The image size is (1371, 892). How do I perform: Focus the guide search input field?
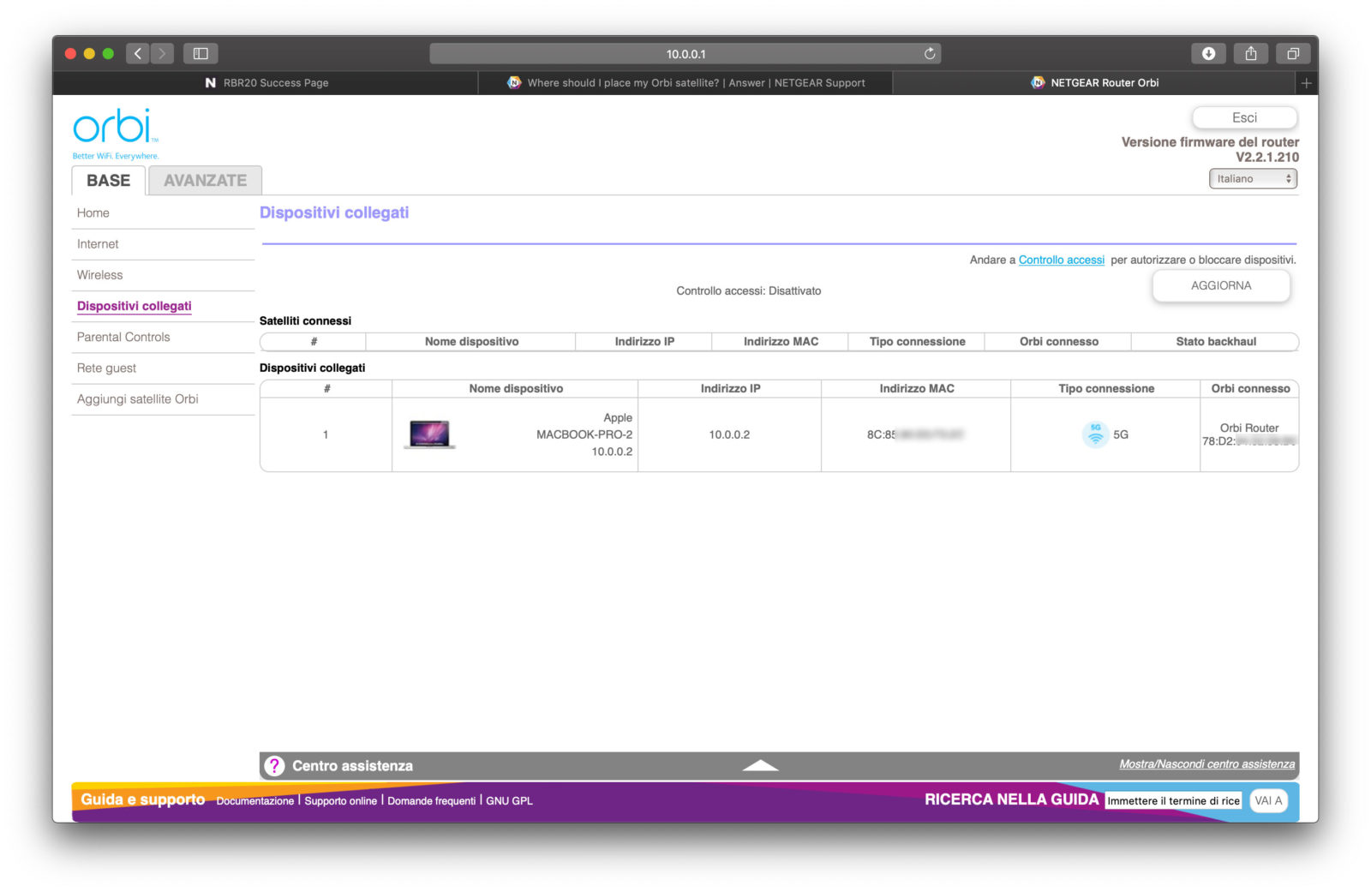point(1174,801)
